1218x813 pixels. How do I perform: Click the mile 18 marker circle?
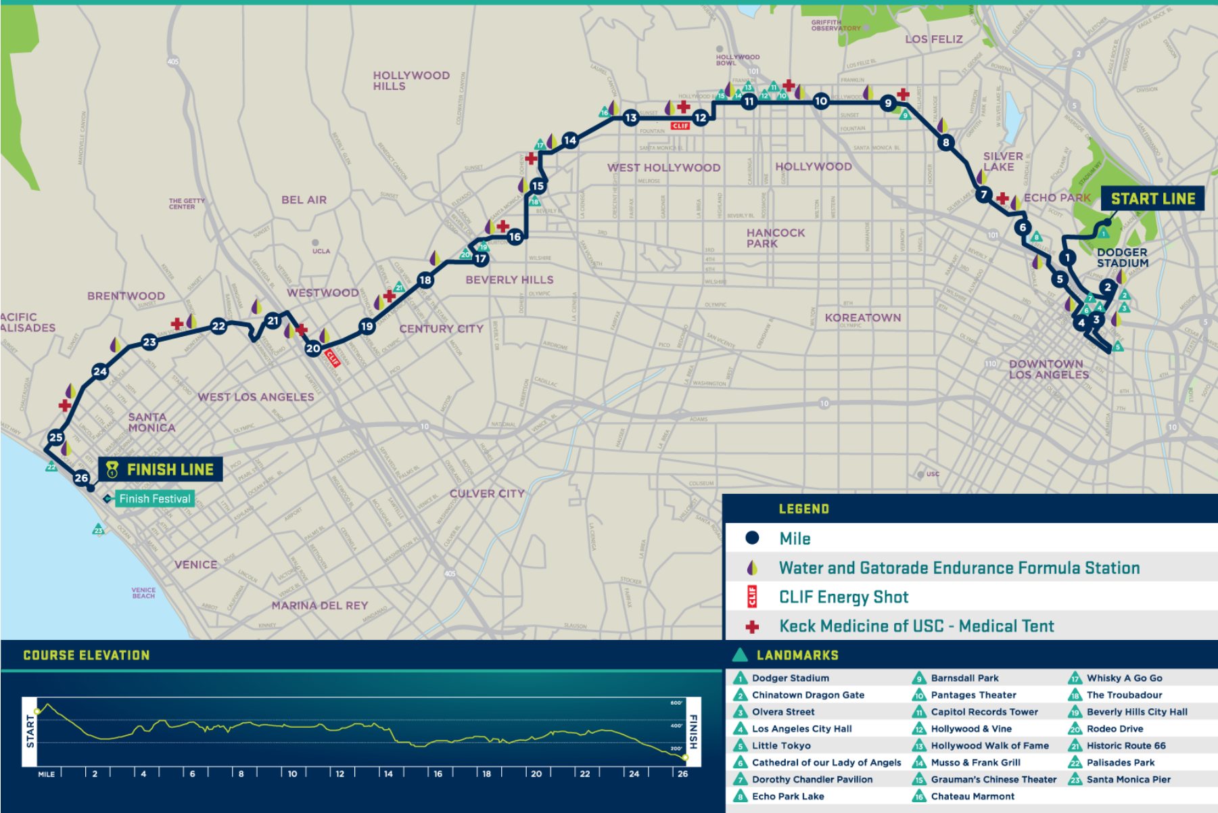point(425,280)
